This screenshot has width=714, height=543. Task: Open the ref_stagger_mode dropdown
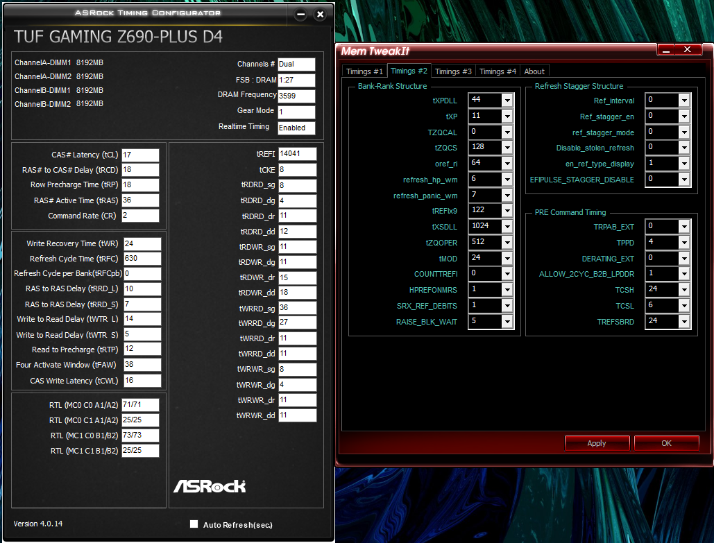[684, 132]
